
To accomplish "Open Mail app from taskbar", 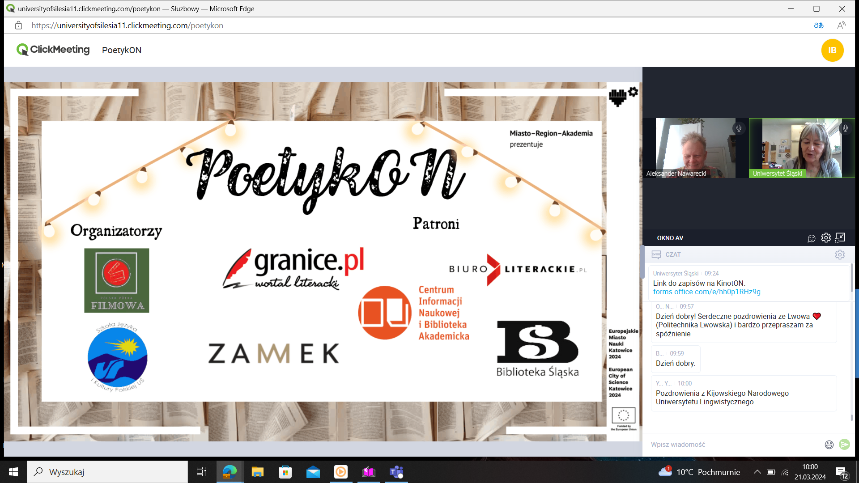I will coord(313,472).
